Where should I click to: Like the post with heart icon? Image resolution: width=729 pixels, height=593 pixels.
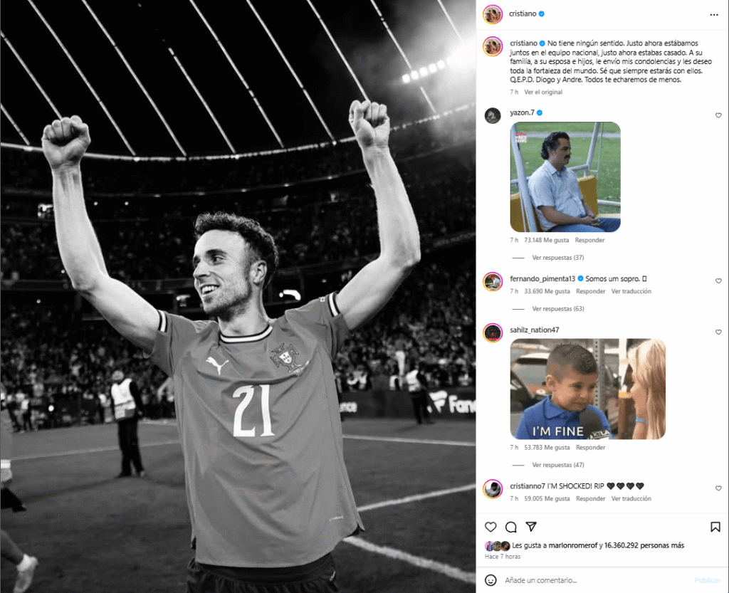(491, 527)
